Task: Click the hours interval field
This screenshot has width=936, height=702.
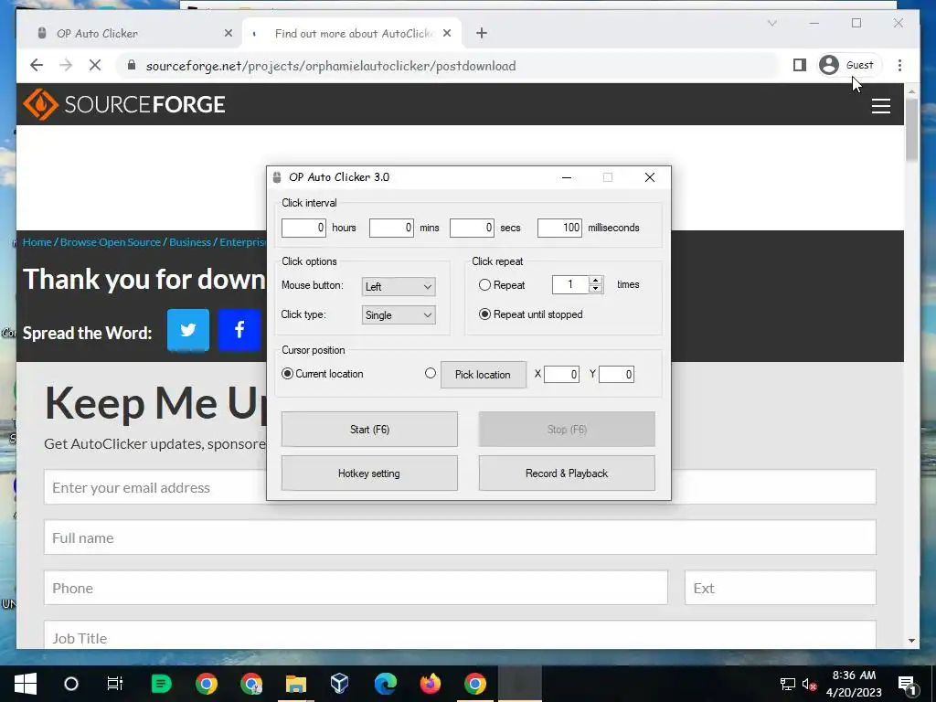Action: pos(303,228)
